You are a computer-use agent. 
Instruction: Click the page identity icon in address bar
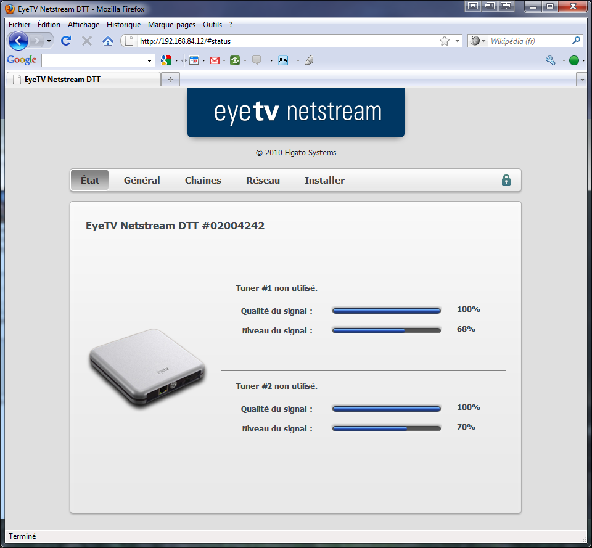pos(129,41)
